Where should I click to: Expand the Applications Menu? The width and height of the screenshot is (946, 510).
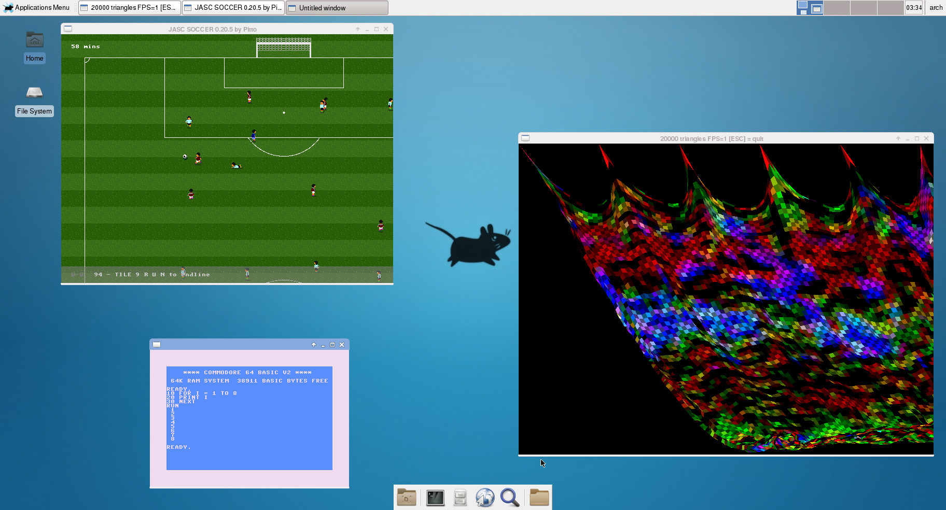(x=36, y=8)
